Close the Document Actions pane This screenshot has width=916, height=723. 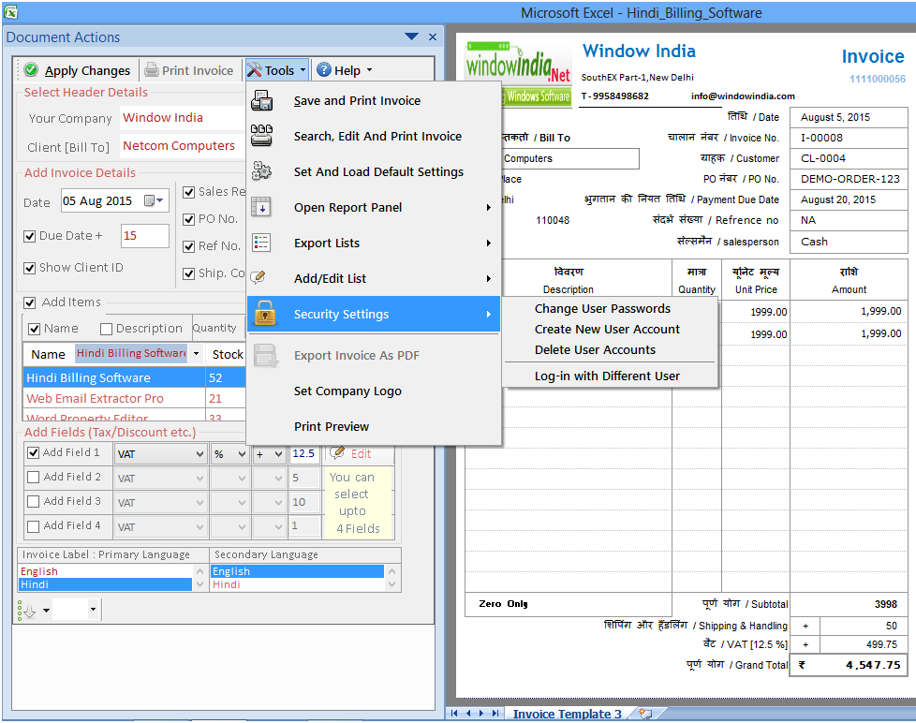pos(433,37)
